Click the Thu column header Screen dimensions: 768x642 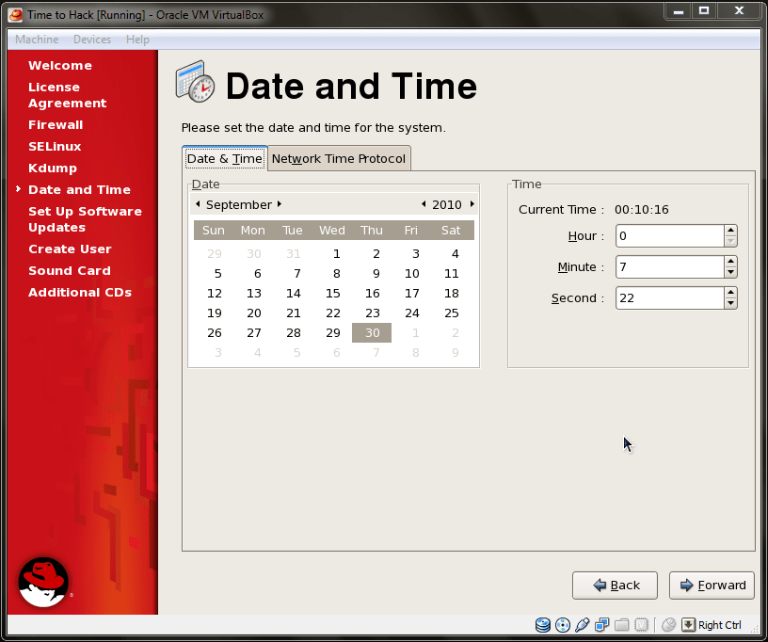pos(371,231)
